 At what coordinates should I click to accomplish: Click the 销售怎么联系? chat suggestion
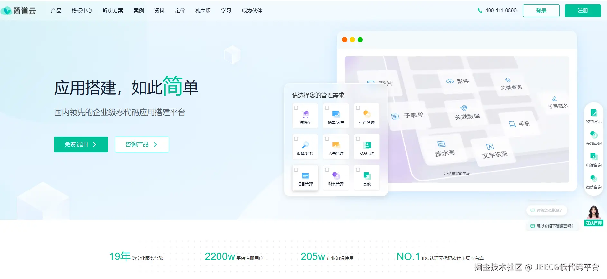(546, 210)
